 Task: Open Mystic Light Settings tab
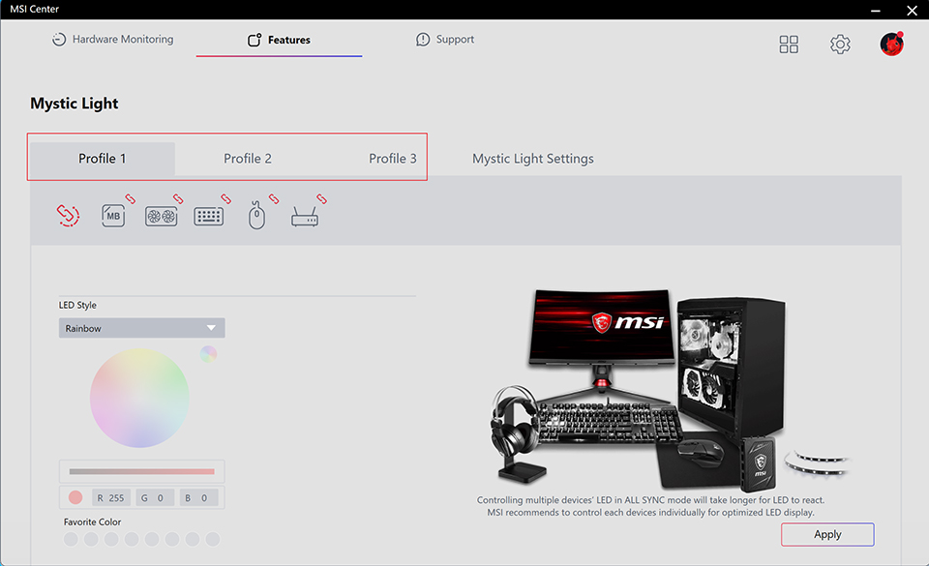point(532,159)
